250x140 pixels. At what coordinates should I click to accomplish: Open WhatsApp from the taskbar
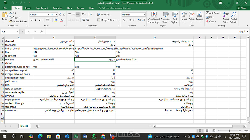pyautogui.click(x=94, y=136)
